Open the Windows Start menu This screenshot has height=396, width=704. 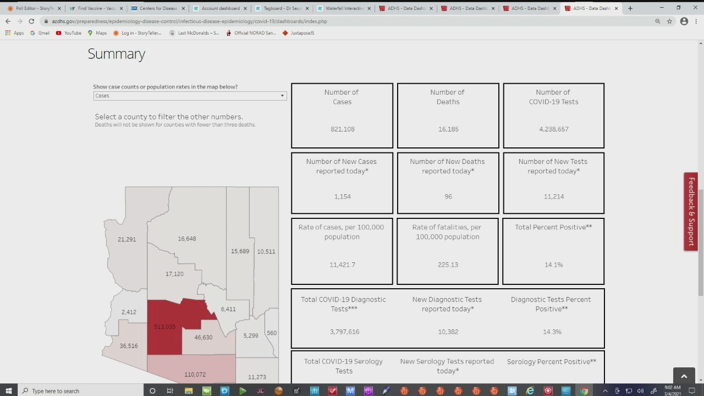click(x=9, y=391)
